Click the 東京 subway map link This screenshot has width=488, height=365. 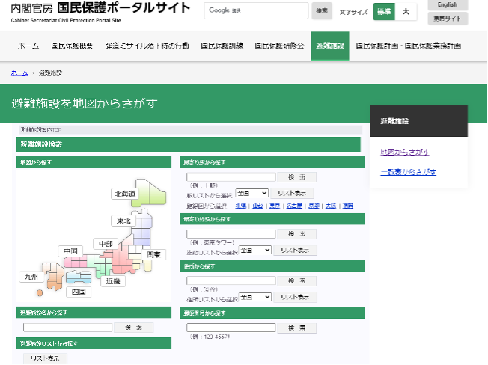pyautogui.click(x=275, y=206)
